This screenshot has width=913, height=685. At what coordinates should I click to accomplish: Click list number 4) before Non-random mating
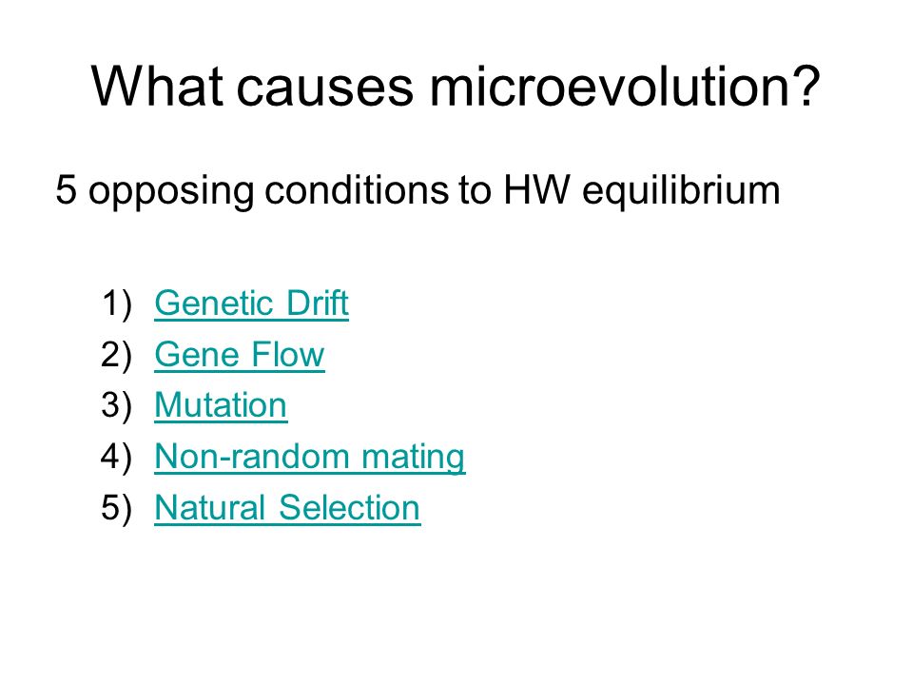pyautogui.click(x=116, y=458)
